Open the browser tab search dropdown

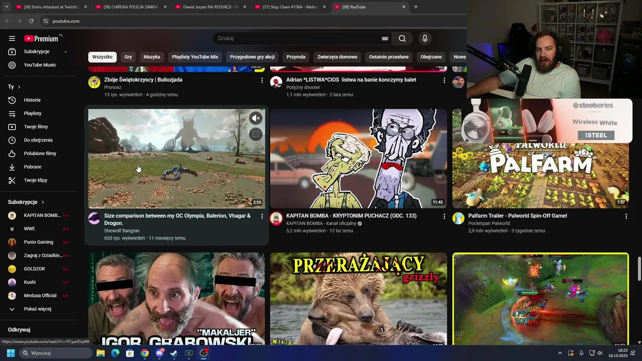pos(7,7)
